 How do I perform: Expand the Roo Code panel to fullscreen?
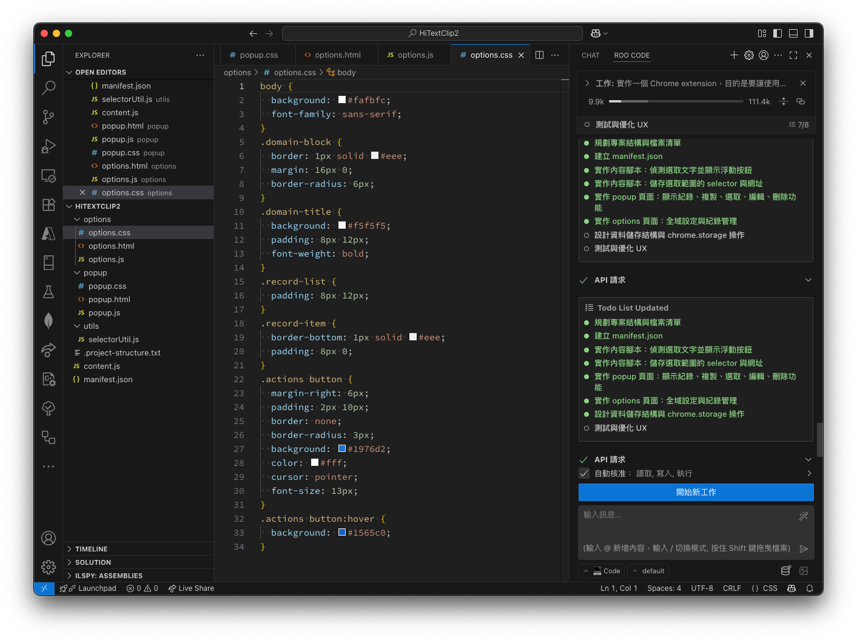pyautogui.click(x=793, y=55)
